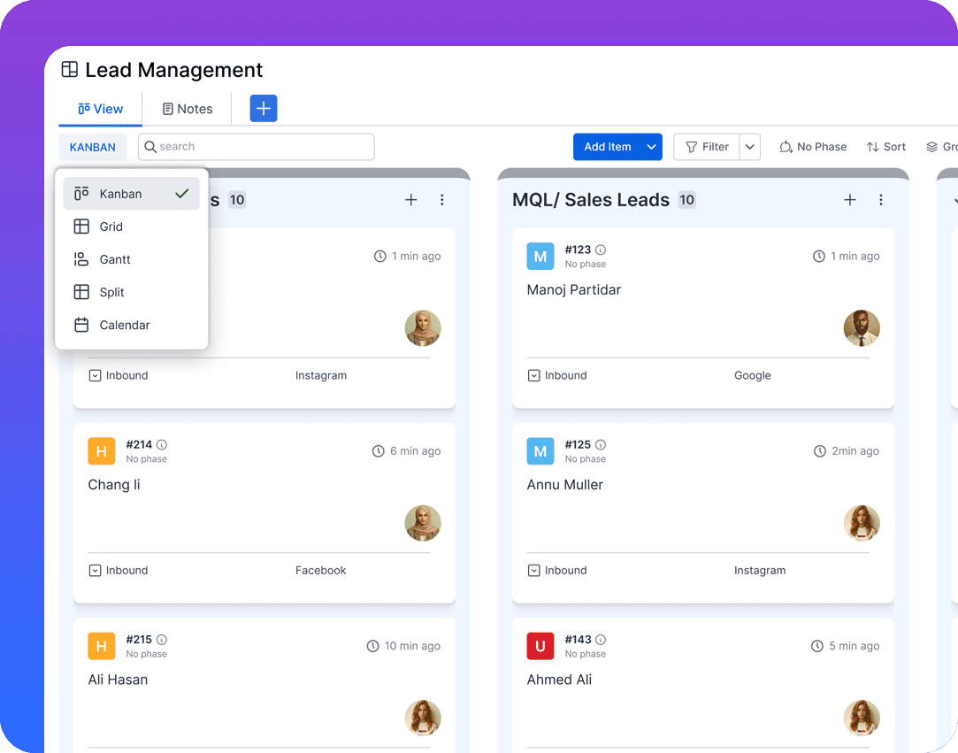
Task: Expand Inbound dropdown on Chang li card
Action: pyautogui.click(x=95, y=570)
